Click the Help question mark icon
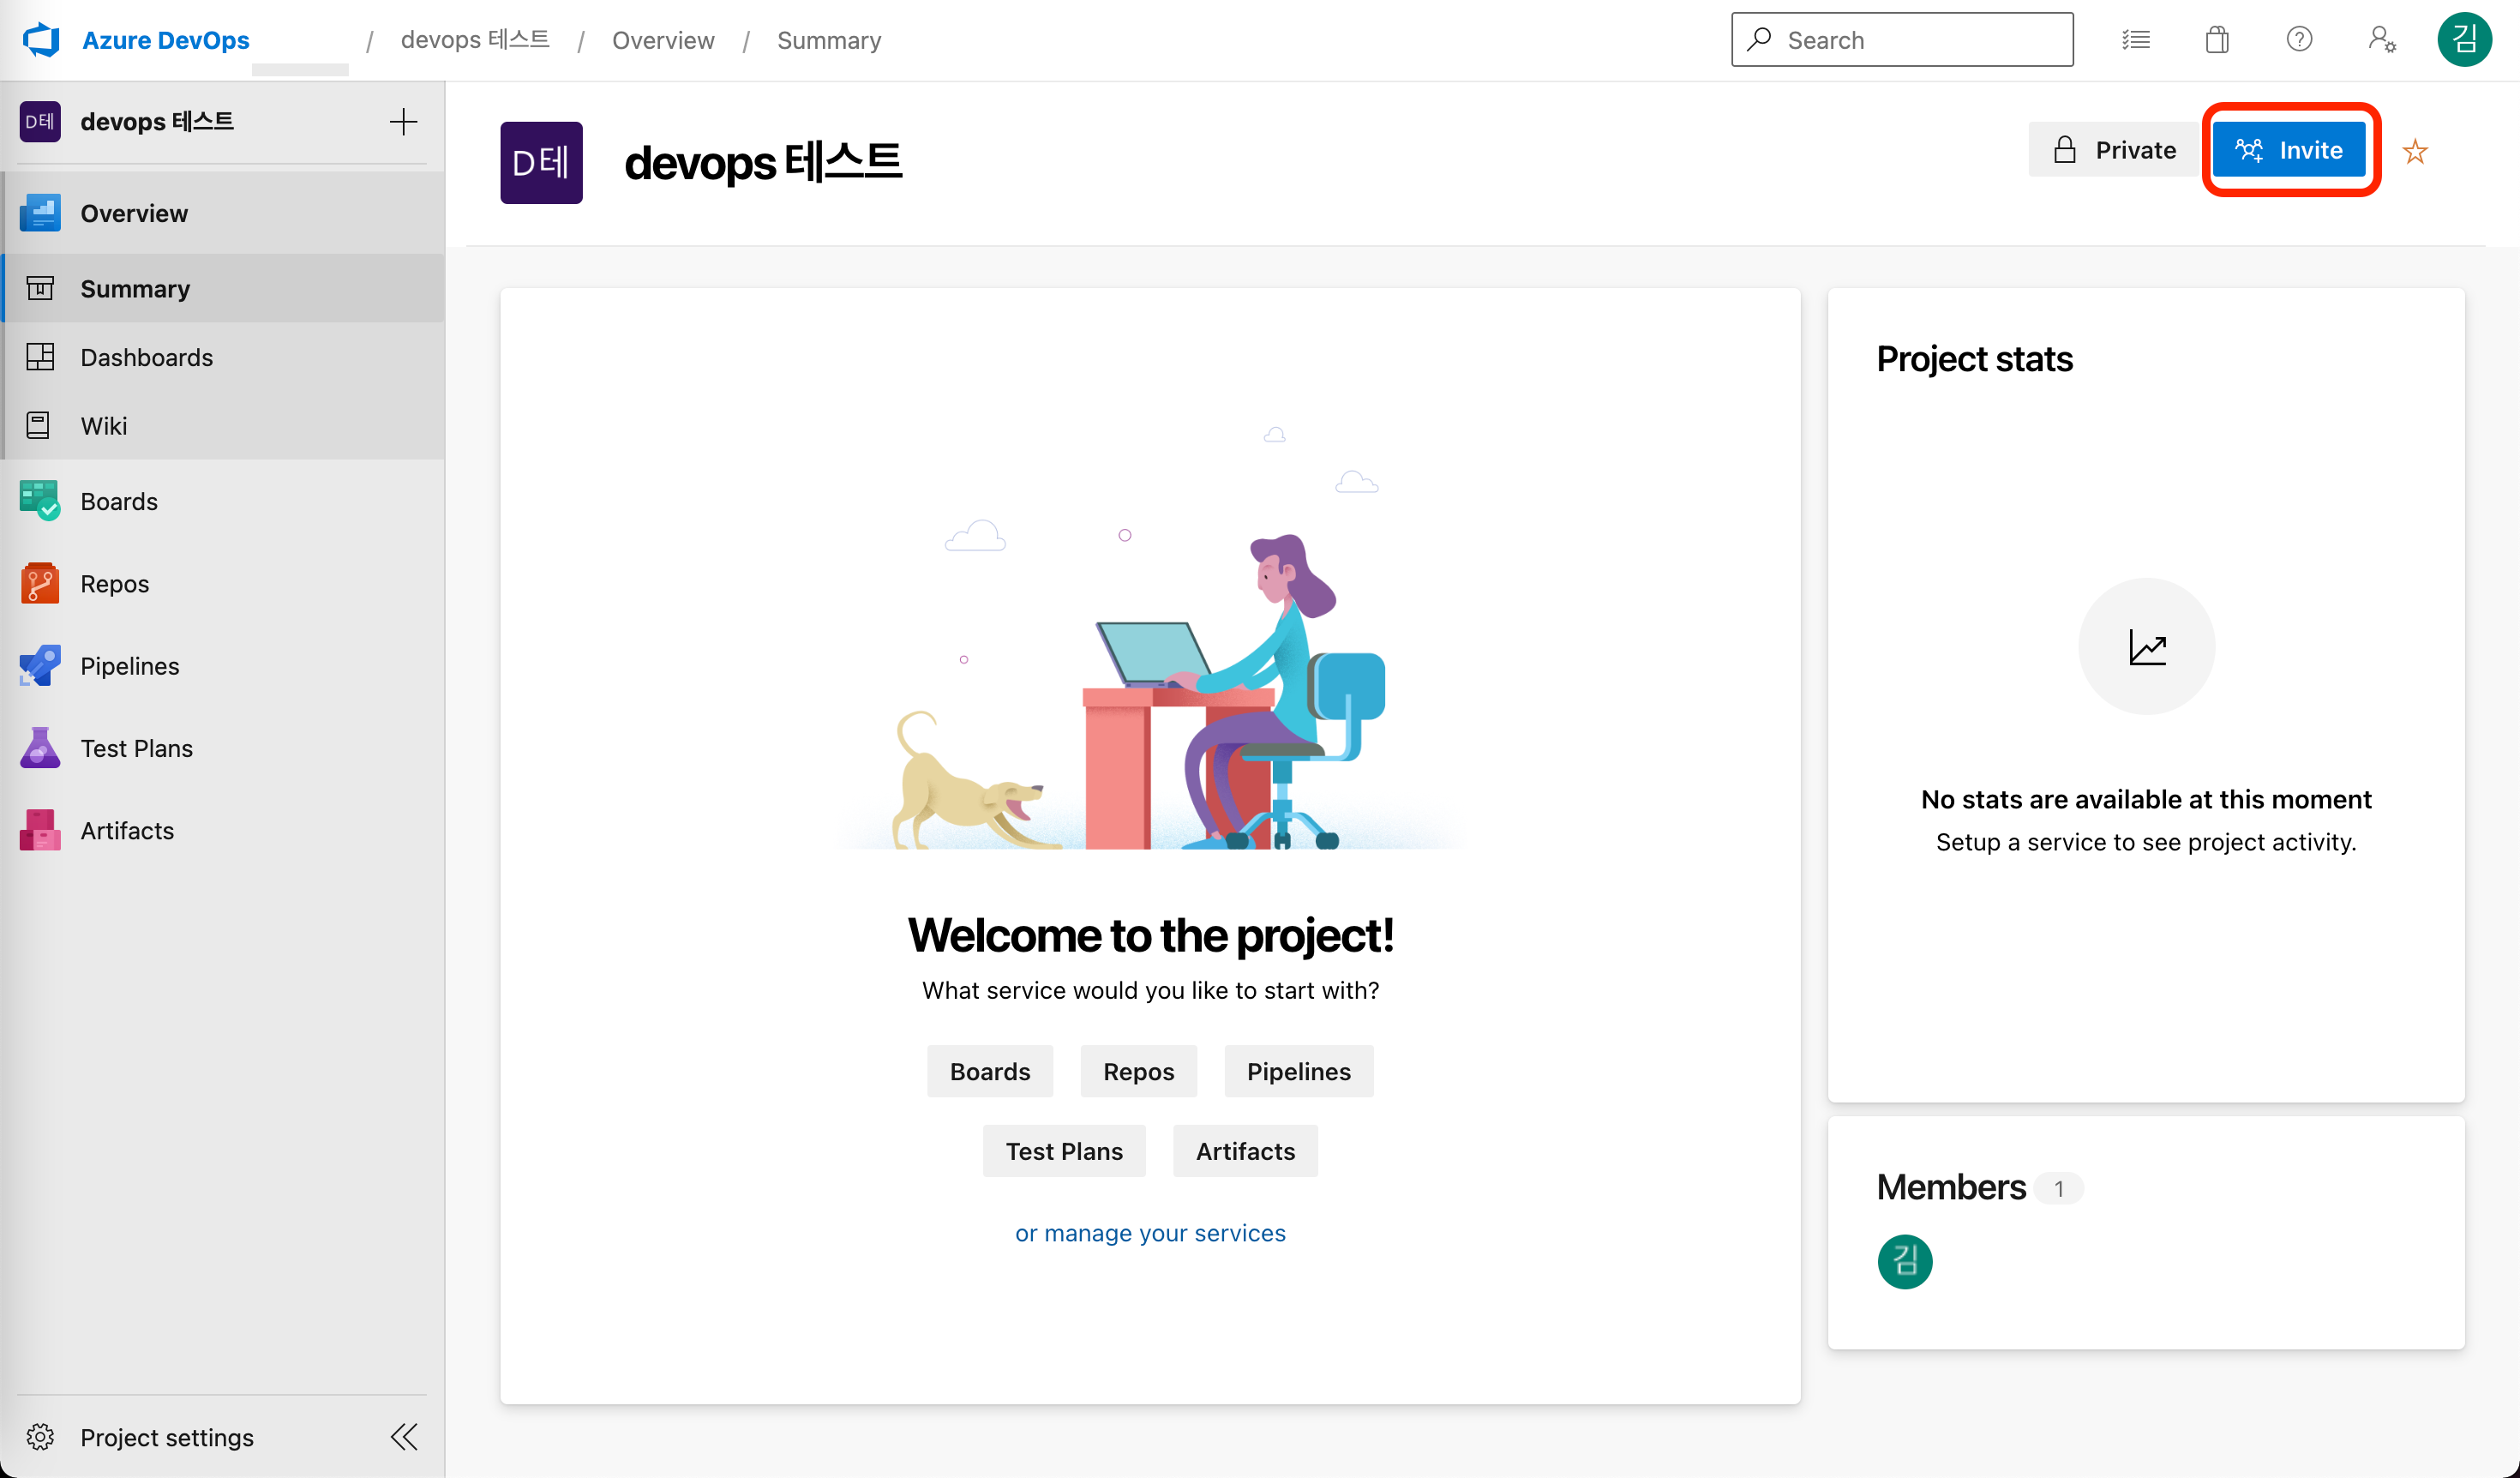Screen dimensions: 2520x1478 coord(2299,40)
